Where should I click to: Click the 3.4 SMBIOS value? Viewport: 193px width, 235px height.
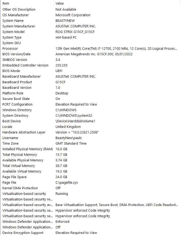point(58,60)
